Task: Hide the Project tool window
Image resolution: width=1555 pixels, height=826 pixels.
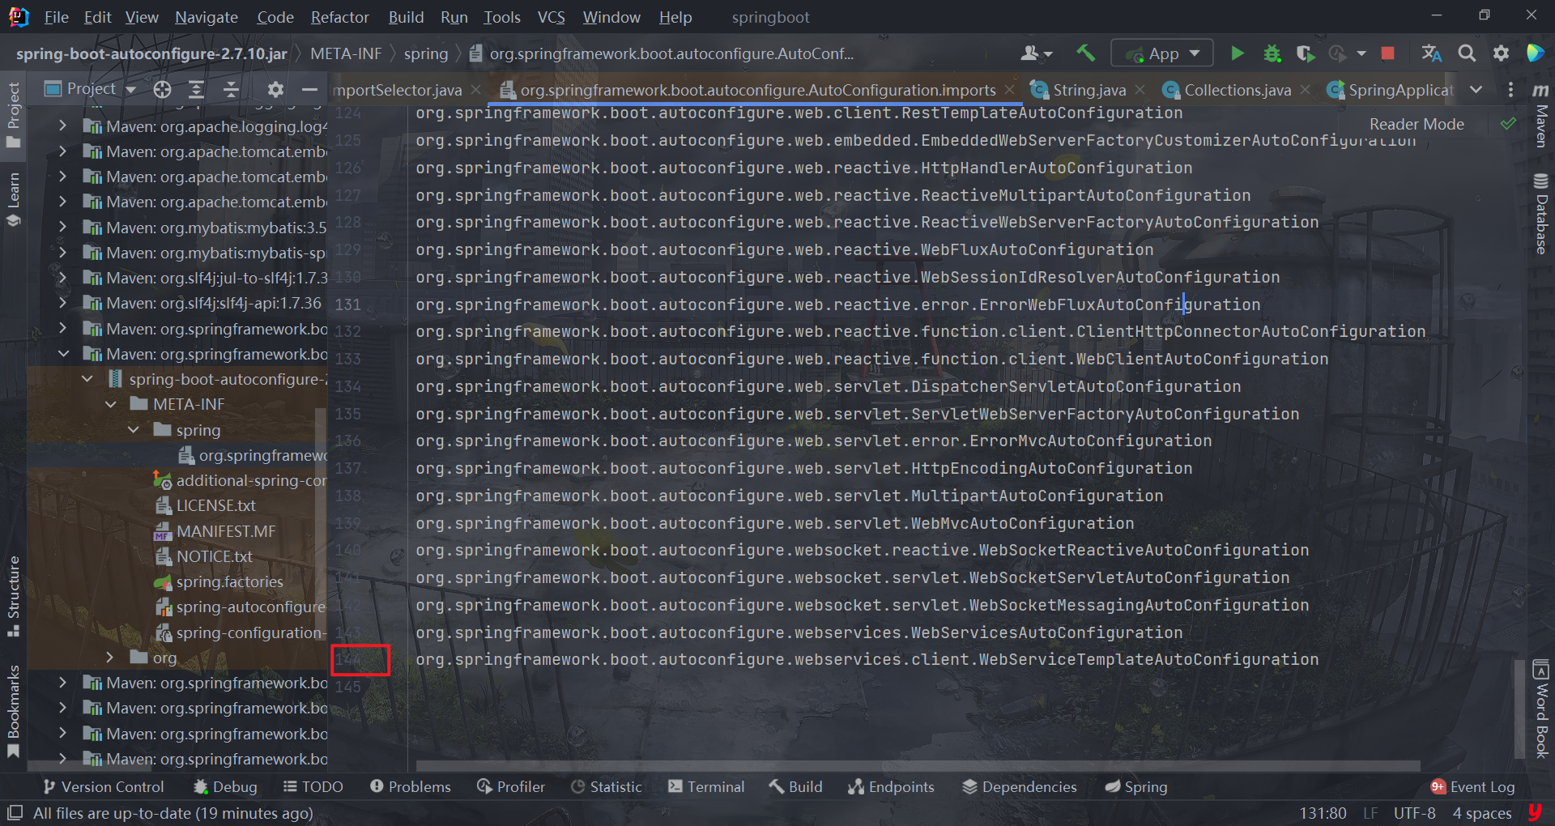Action: click(309, 89)
